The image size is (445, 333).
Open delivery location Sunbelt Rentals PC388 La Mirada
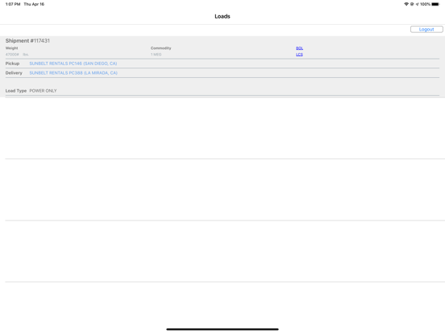73,72
